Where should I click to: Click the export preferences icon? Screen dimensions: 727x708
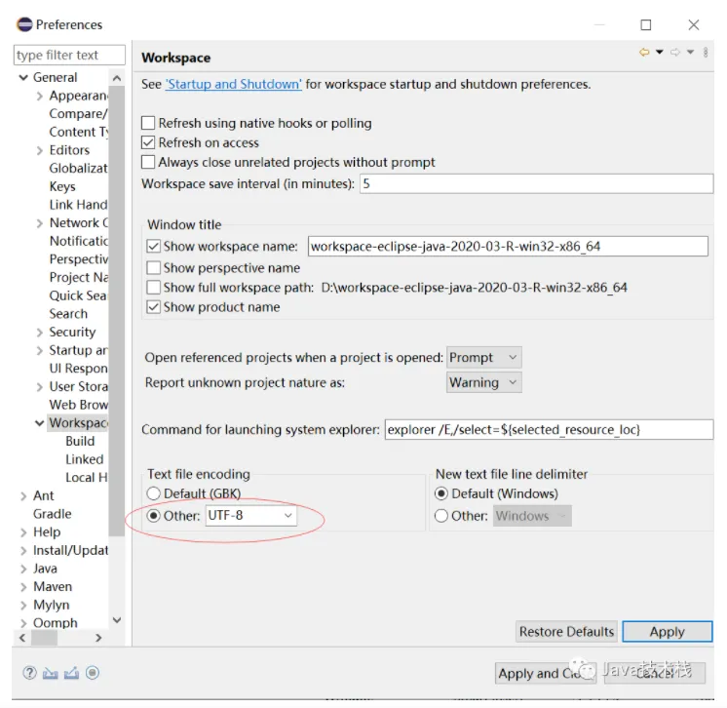click(71, 673)
